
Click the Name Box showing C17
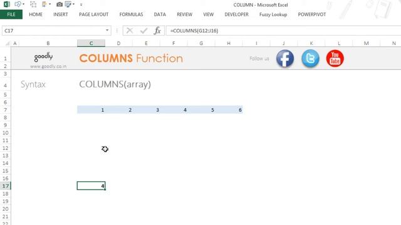point(53,31)
